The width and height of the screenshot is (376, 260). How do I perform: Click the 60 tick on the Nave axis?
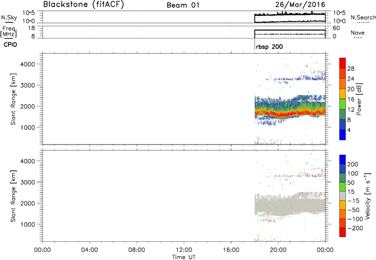[336, 28]
